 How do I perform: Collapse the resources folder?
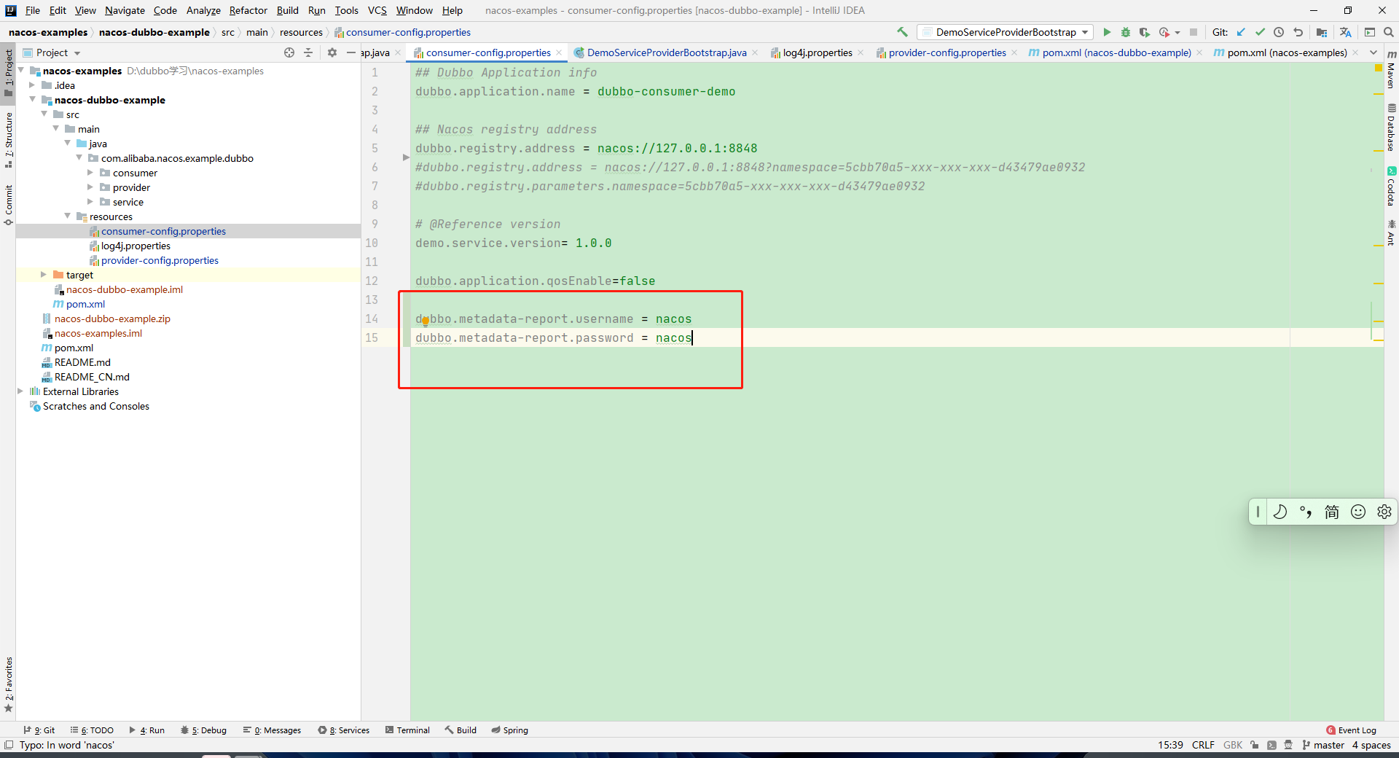68,216
